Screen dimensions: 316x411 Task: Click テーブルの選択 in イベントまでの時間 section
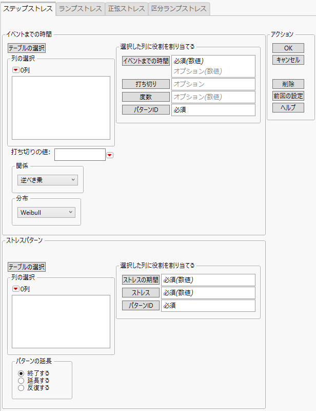click(x=27, y=48)
